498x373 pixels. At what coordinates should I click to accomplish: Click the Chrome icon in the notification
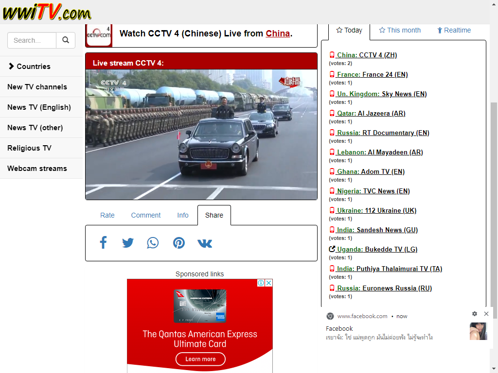[330, 316]
